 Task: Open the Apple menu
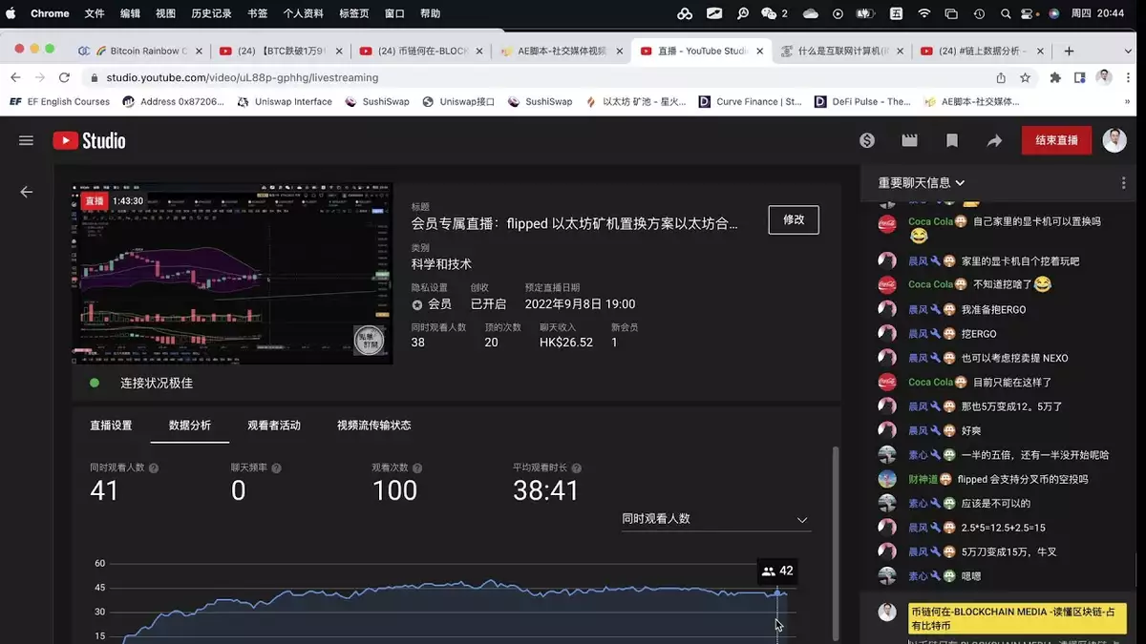click(x=11, y=13)
